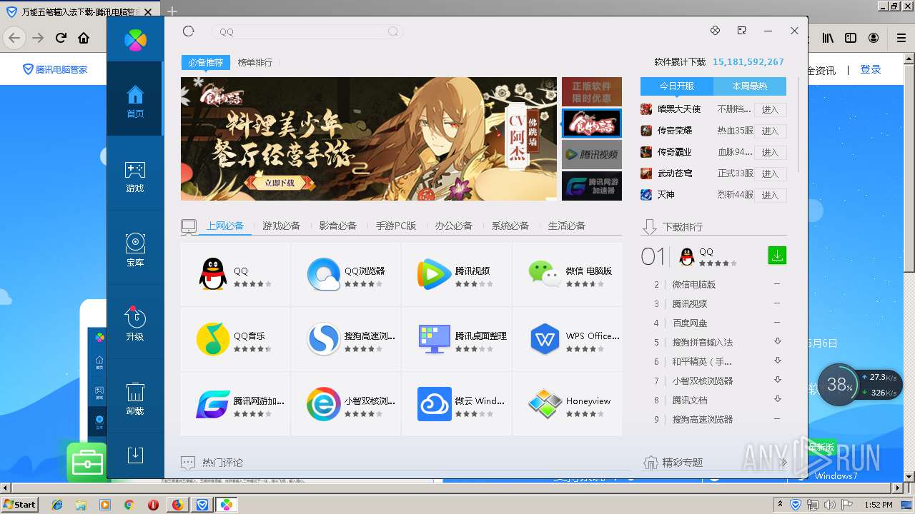The width and height of the screenshot is (915, 514).
Task: Click the feedback icon in the title bar
Action: point(715,31)
